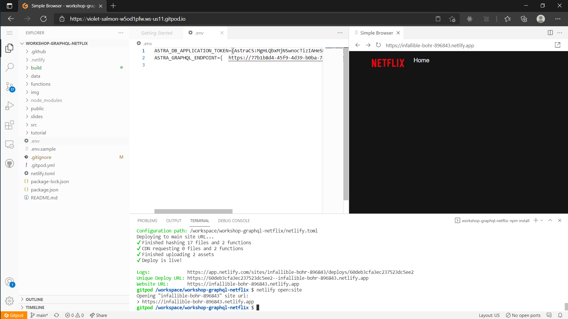Switch to the OUTPUT tab
Screen dimensions: 568x319
click(173, 220)
